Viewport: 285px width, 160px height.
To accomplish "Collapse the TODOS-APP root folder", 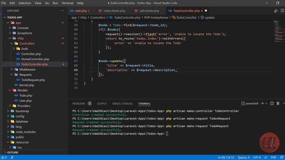I will coord(5,17).
